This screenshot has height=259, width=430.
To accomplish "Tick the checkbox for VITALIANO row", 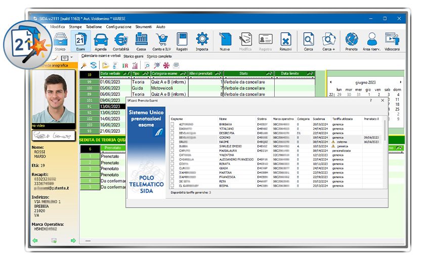I will [x=173, y=128].
